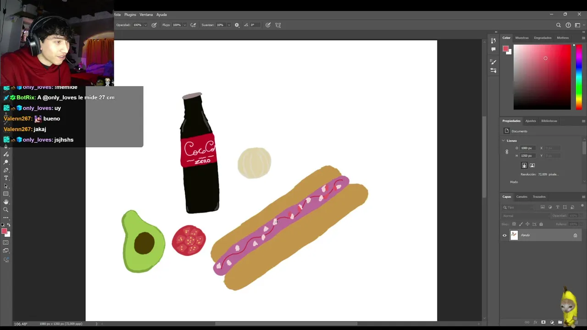Select the Zoom magnifier tool

6,209
